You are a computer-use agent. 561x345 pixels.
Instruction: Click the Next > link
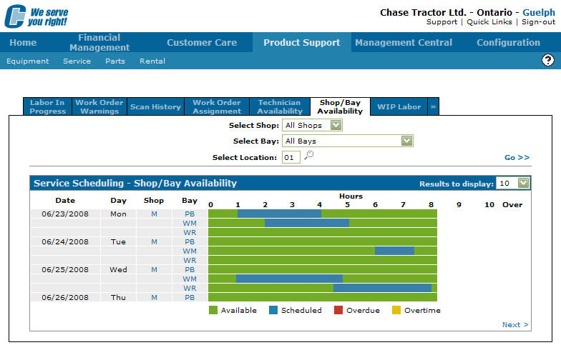(x=515, y=325)
